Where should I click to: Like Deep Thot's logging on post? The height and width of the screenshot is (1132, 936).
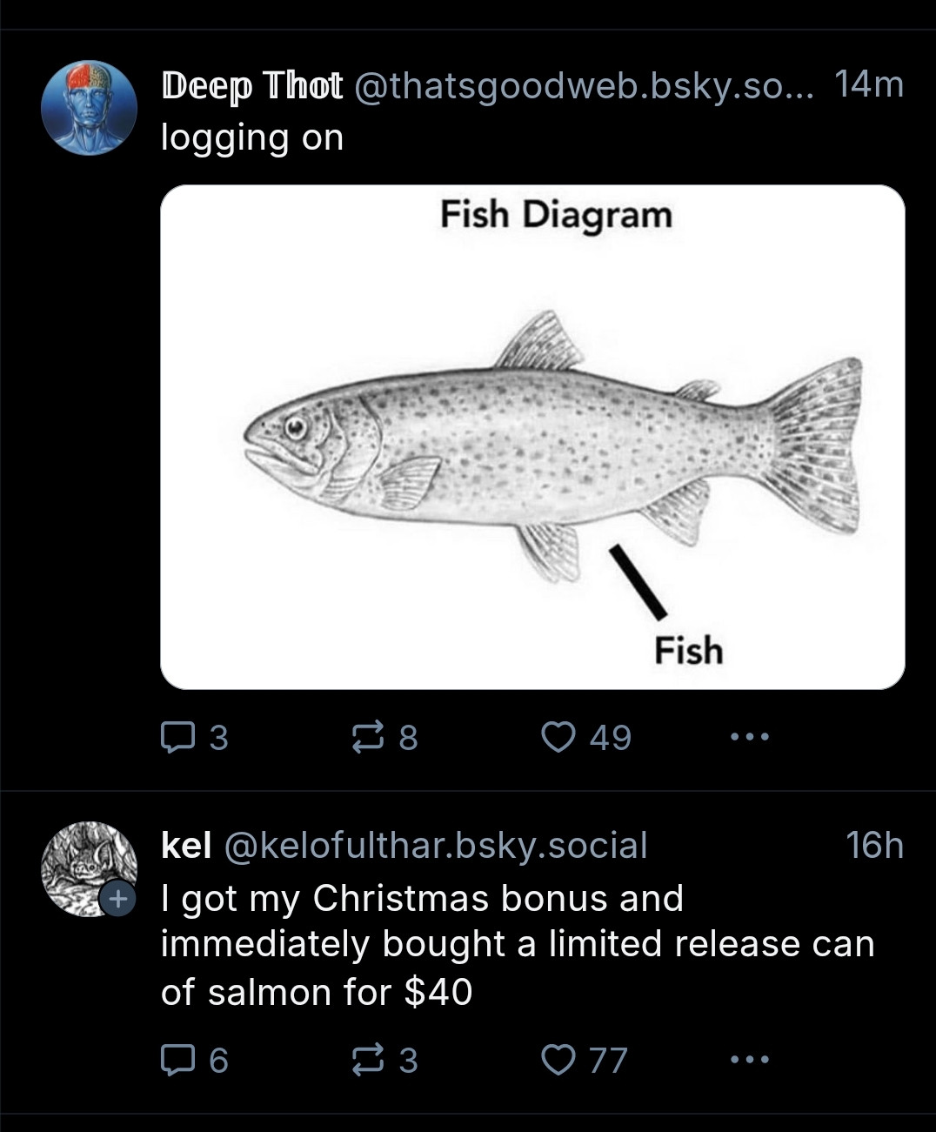click(x=585, y=737)
